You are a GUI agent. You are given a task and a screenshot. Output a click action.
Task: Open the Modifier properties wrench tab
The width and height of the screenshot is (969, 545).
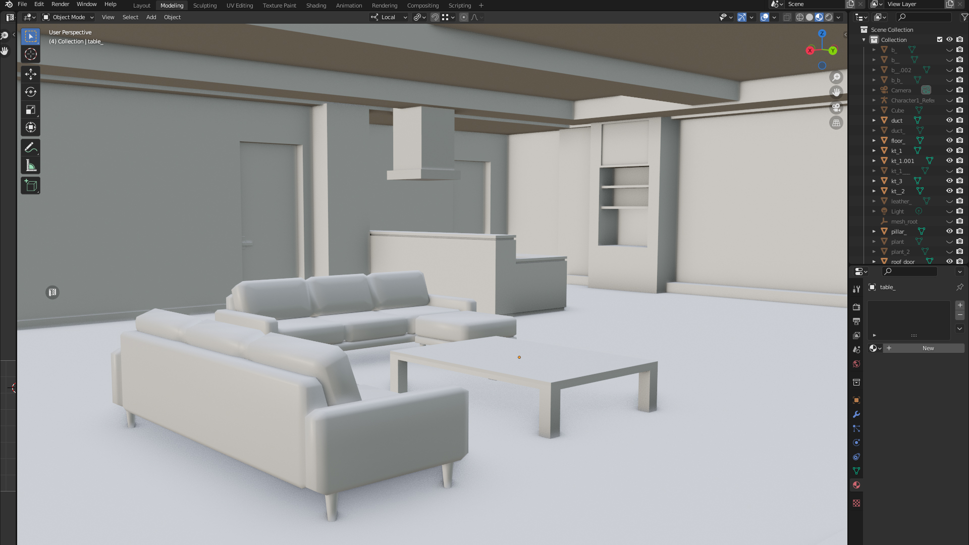tap(856, 414)
